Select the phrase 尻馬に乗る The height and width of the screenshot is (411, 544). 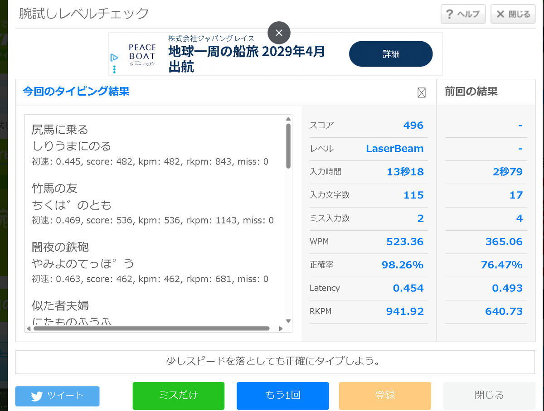click(60, 130)
